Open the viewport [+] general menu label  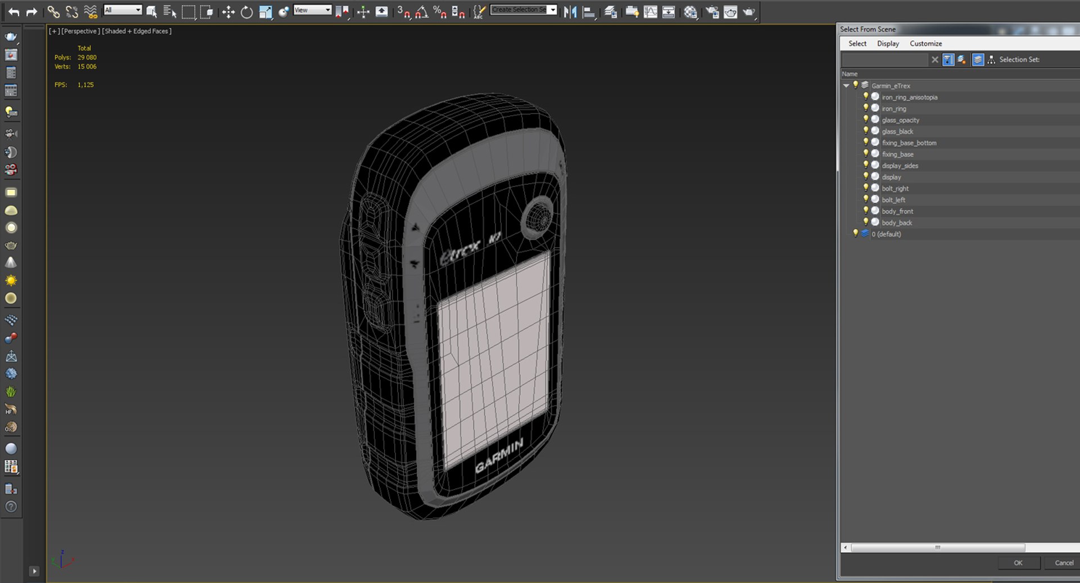(x=54, y=31)
